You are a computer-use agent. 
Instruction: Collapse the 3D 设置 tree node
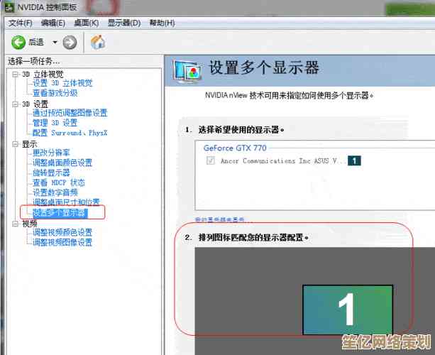[x=16, y=104]
